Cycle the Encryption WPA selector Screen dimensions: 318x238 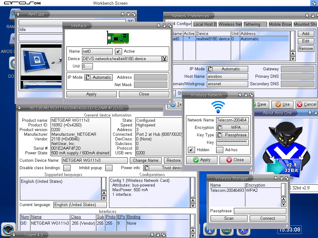tap(232, 128)
